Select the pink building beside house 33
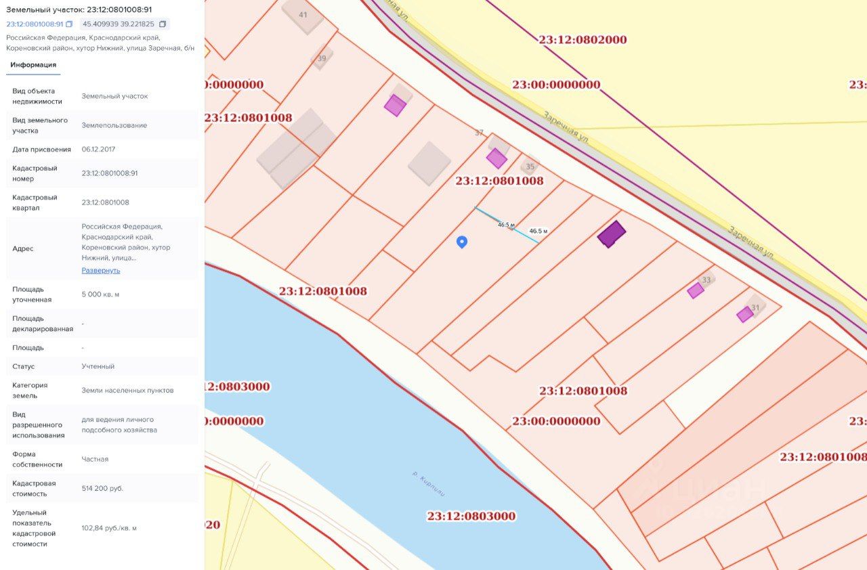Viewport: 867px width, 570px height. pos(696,290)
